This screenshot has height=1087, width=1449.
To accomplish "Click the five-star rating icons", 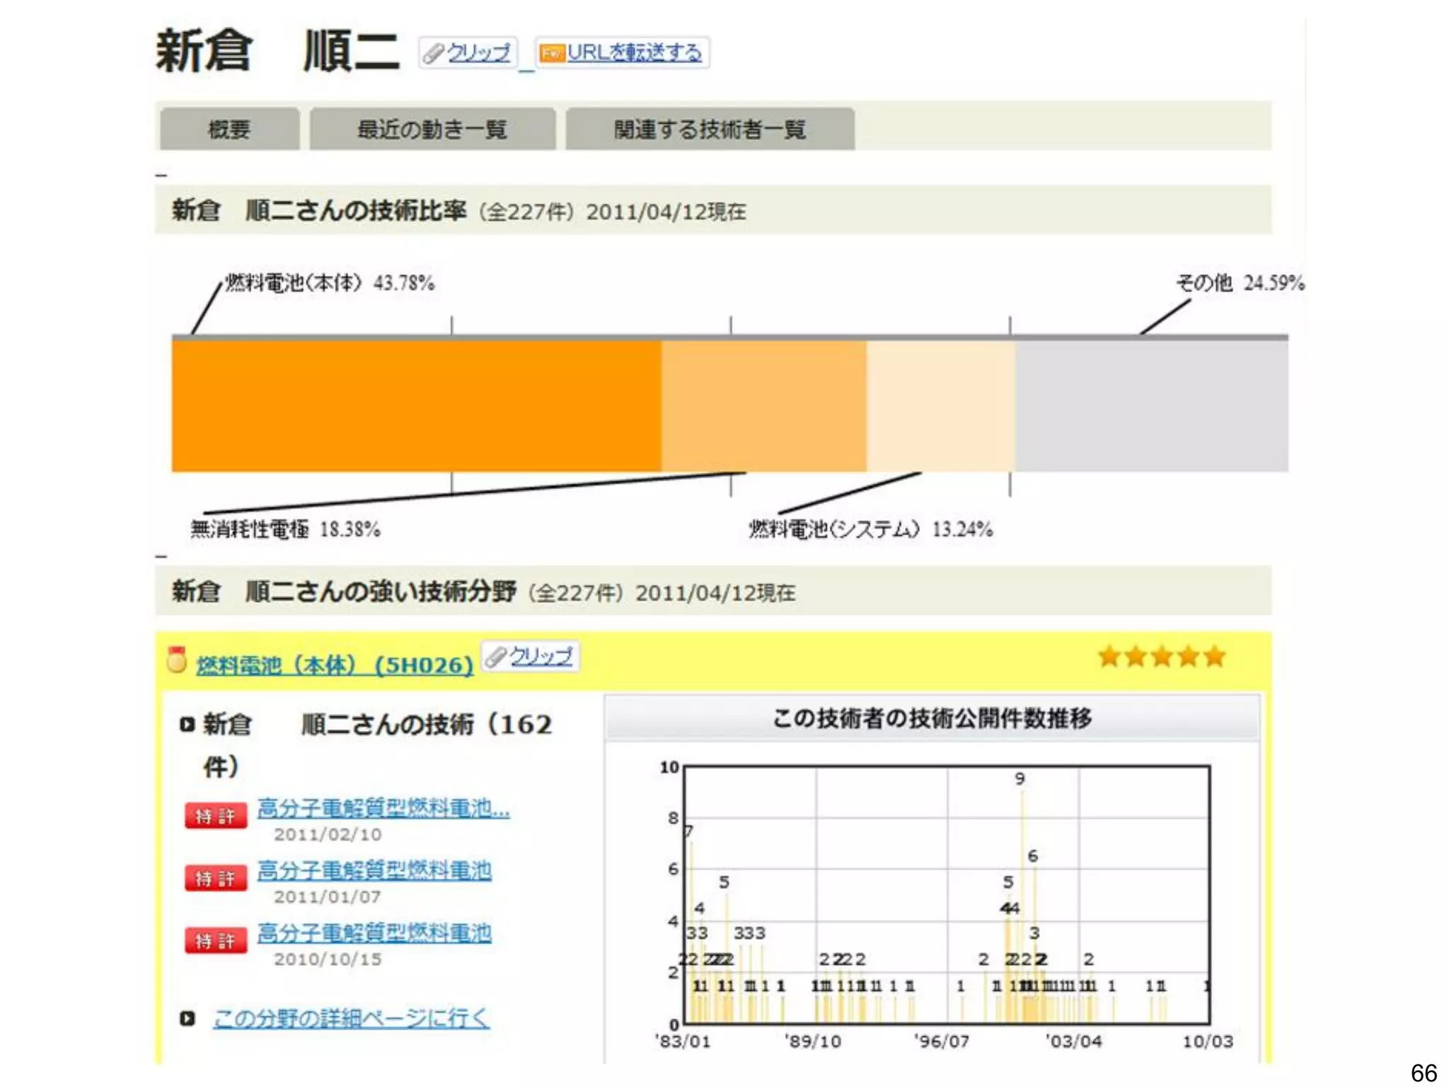I will tap(1161, 657).
